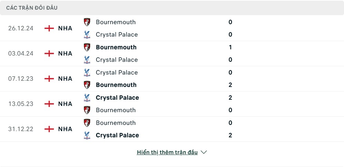Select NHA league label for 07.12.23 match
This screenshot has height=167, width=344.
click(65, 79)
